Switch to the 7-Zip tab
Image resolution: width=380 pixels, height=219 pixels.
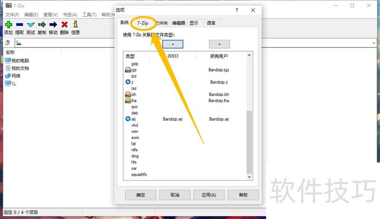pos(143,23)
